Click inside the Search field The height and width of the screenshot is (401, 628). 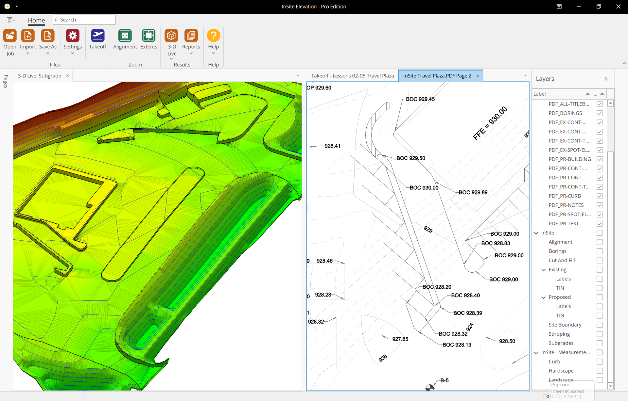coord(84,19)
